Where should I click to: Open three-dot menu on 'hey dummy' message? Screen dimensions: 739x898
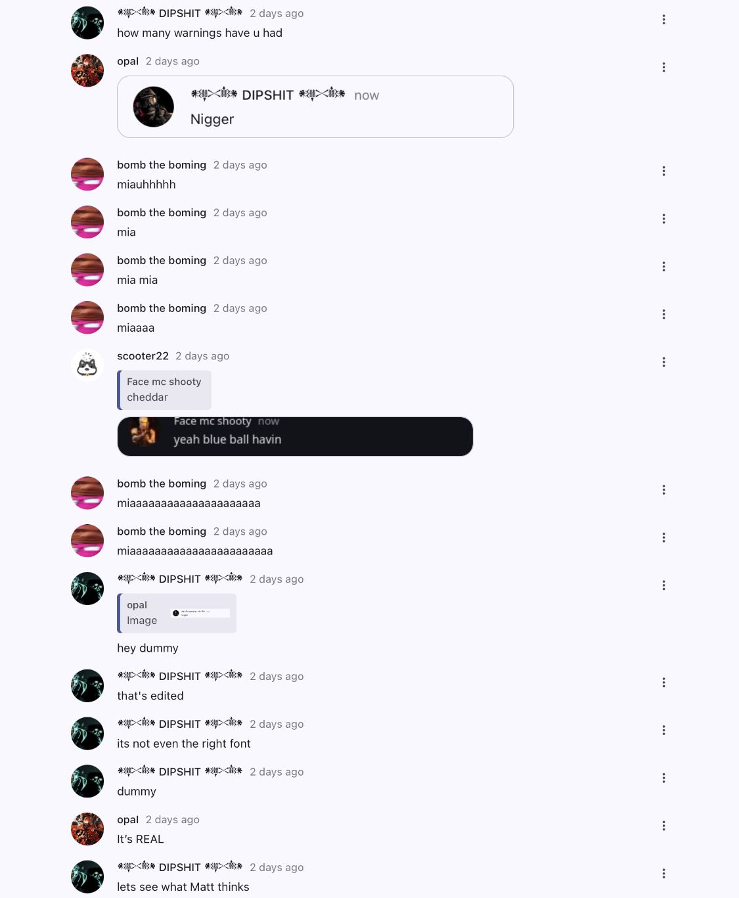pyautogui.click(x=663, y=585)
